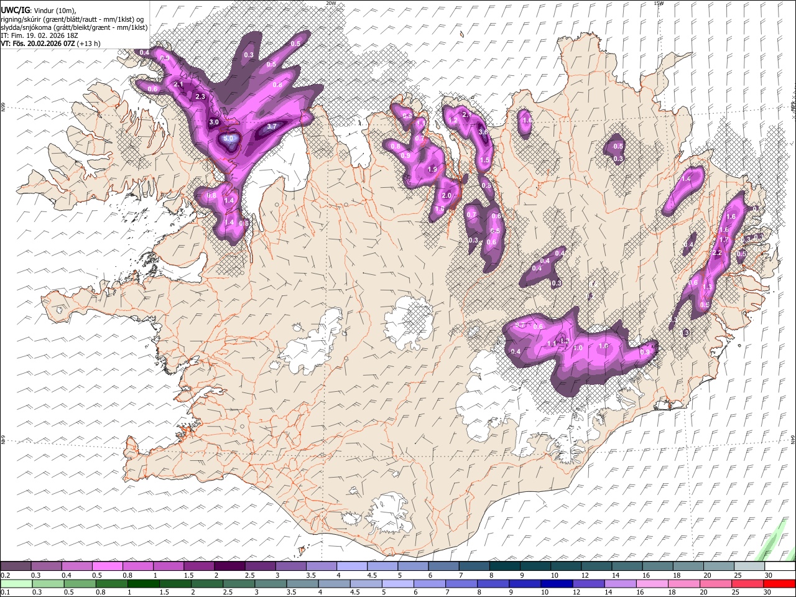The height and width of the screenshot is (597, 796).
Task: Click the "3.0" precipitation value on the map
Action: tap(214, 123)
